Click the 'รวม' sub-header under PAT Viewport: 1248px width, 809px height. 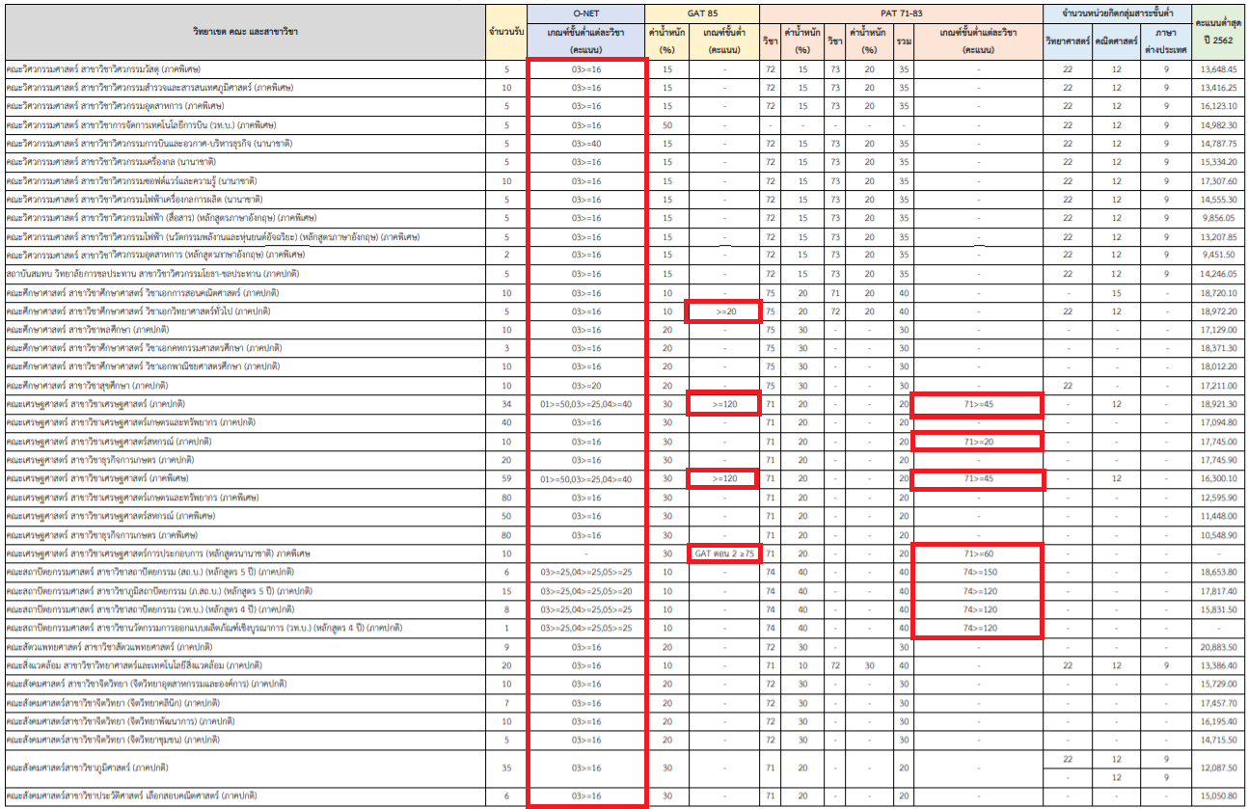pyautogui.click(x=903, y=41)
